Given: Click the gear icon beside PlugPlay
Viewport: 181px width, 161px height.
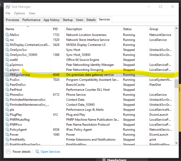Looking at the screenshot, I should tap(7, 114).
